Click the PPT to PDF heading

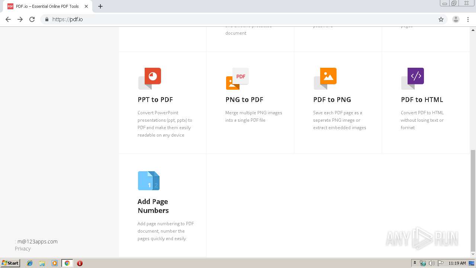pos(155,99)
